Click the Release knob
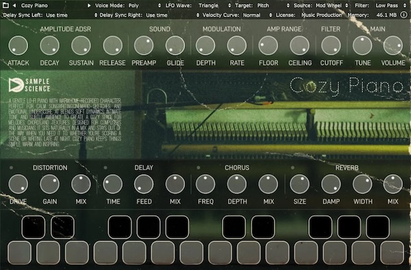This screenshot has height=270, width=411. [x=113, y=46]
